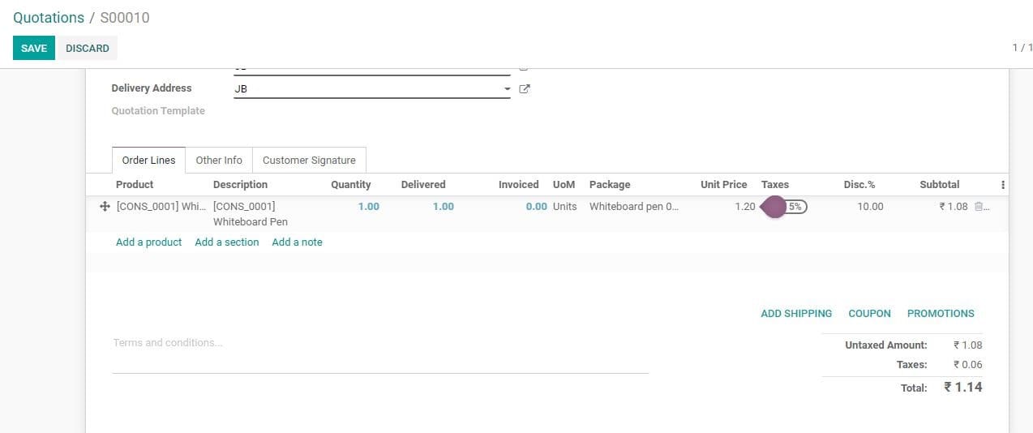Select the Order Lines tab

(x=148, y=161)
